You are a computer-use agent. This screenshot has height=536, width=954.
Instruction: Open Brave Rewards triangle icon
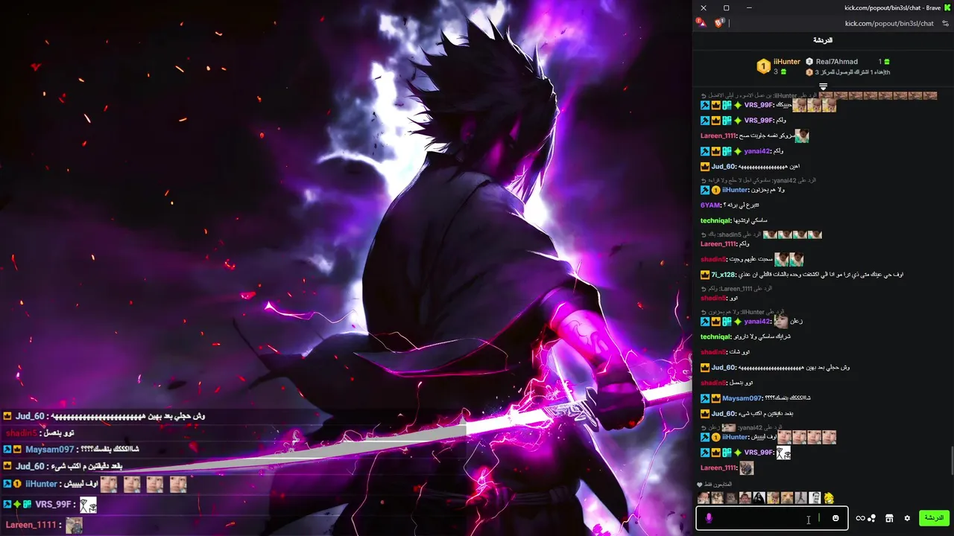click(701, 23)
